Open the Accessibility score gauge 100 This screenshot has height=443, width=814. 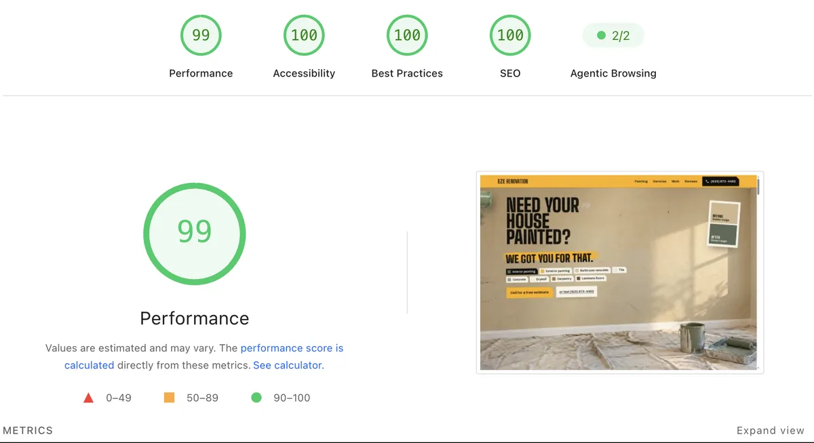coord(304,35)
